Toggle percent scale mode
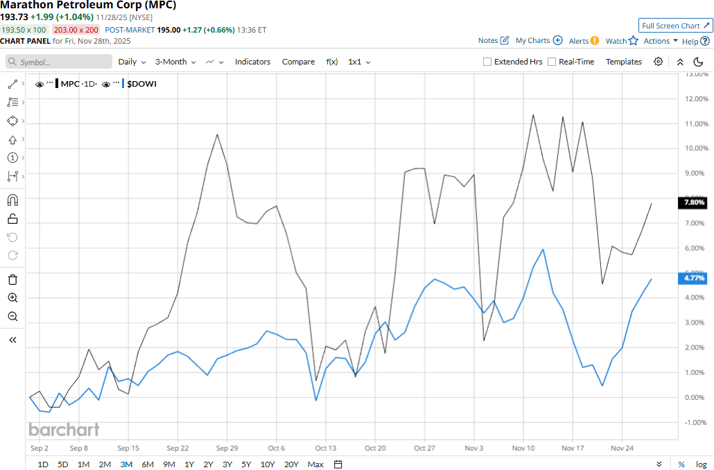Viewport: 714px width, 470px height. (x=681, y=464)
